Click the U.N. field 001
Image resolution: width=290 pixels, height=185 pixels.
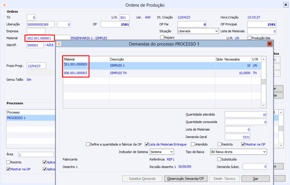pos(124,17)
